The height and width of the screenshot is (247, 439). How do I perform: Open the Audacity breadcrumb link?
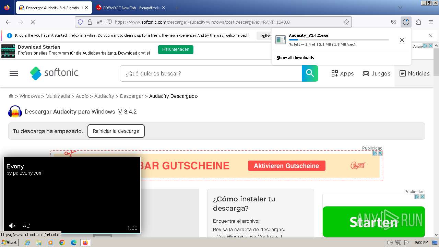(104, 96)
